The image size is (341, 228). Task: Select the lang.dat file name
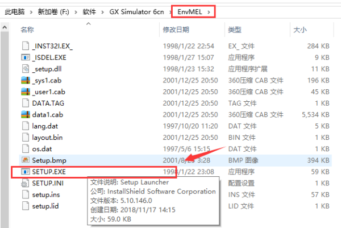coord(45,126)
